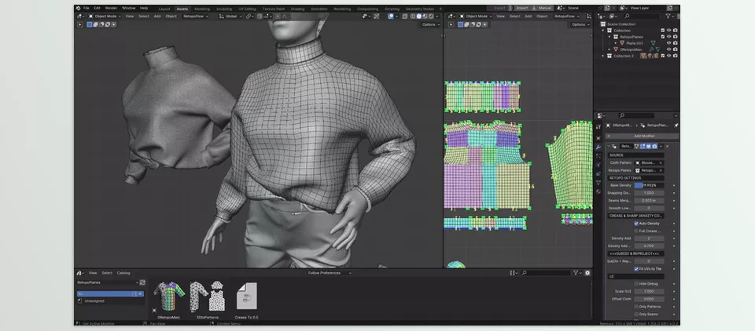This screenshot has width=755, height=331.
Task: Open the Edit menu
Action: point(98,8)
